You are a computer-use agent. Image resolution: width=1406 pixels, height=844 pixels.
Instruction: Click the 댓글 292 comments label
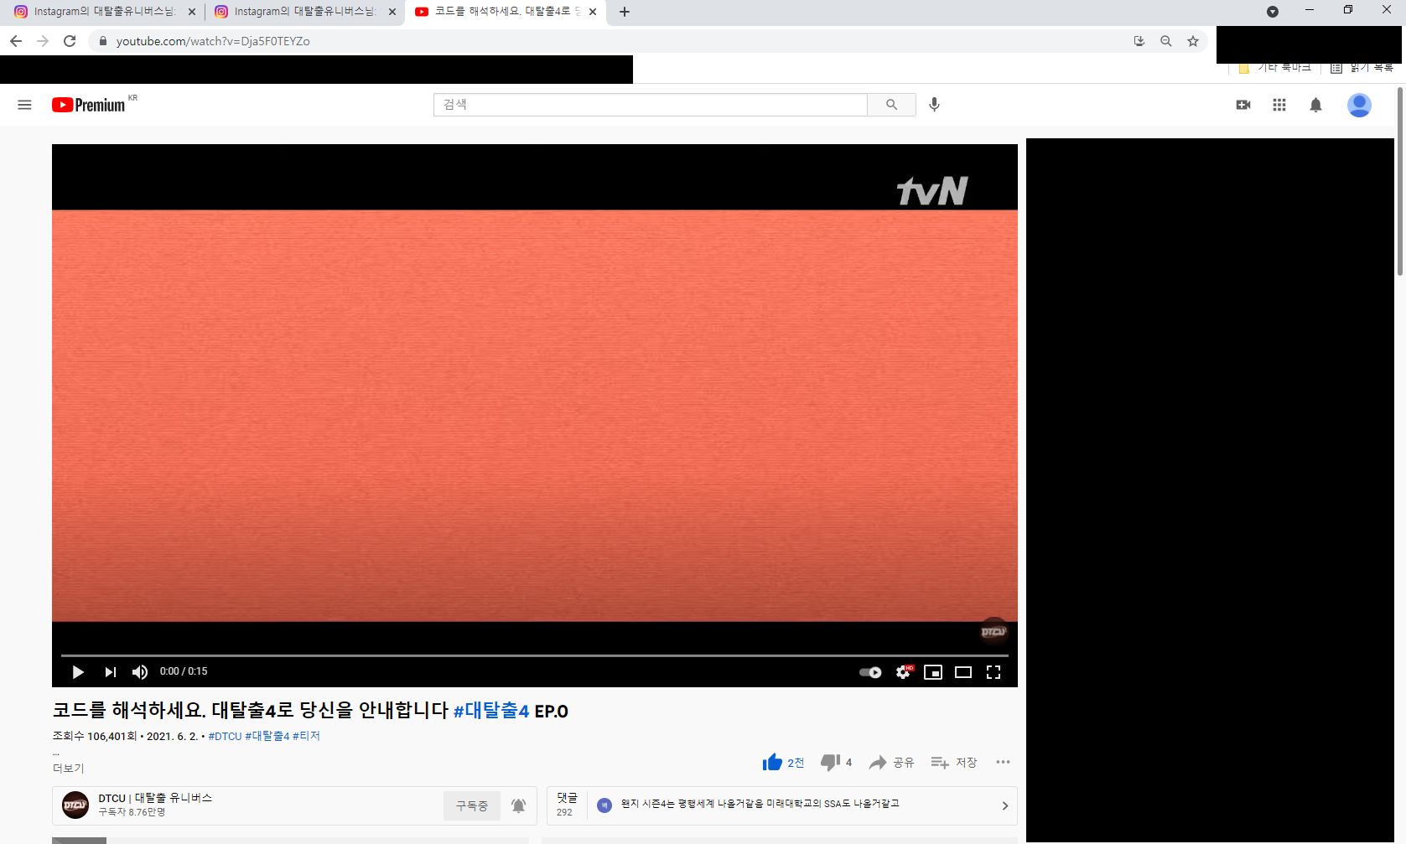[x=568, y=805]
